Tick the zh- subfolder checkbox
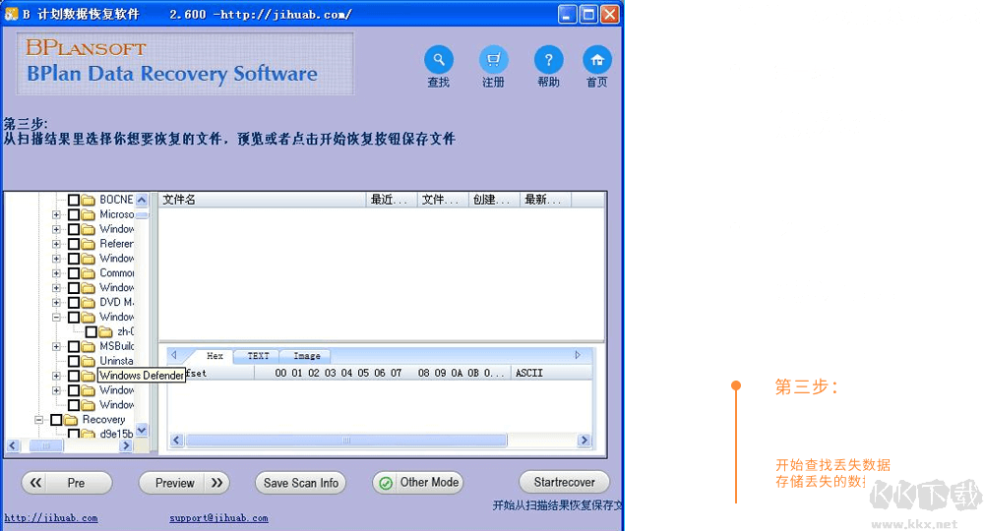 [91, 331]
